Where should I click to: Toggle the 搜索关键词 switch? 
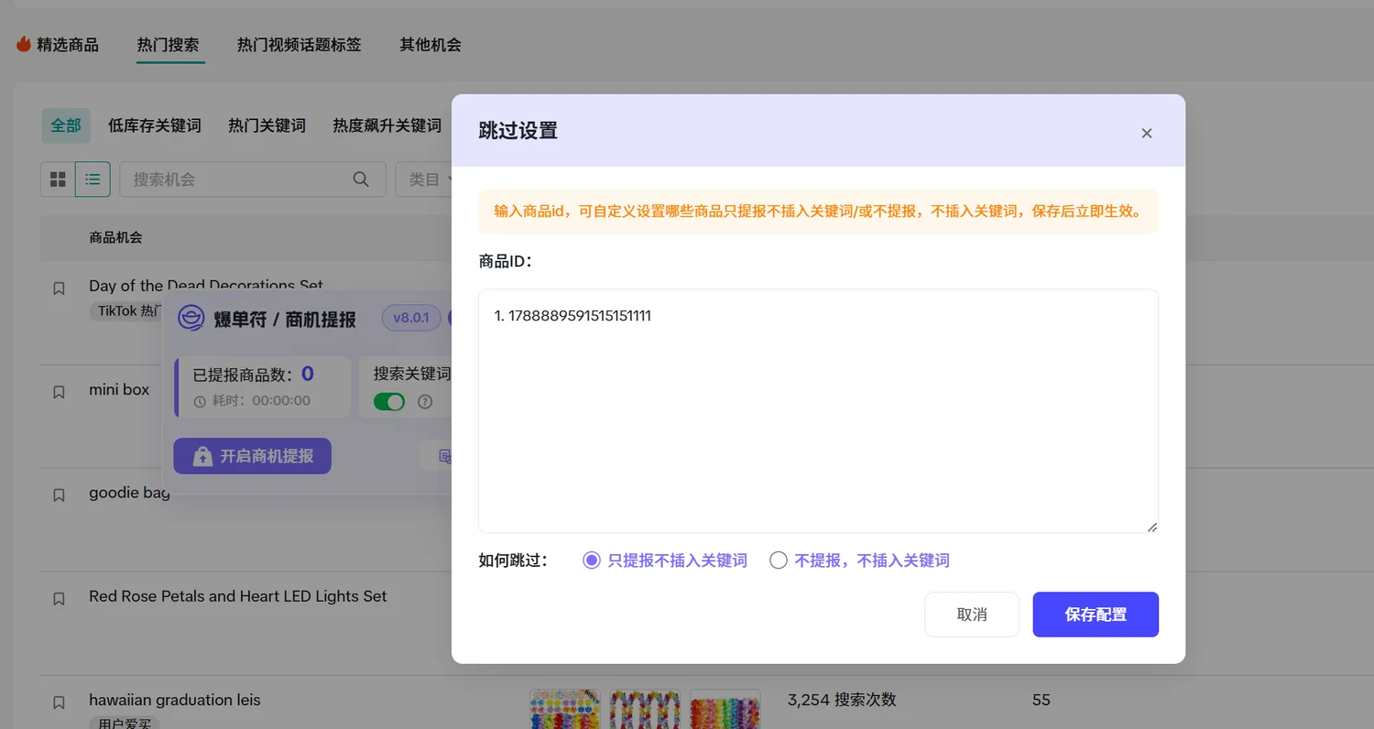pyautogui.click(x=389, y=401)
